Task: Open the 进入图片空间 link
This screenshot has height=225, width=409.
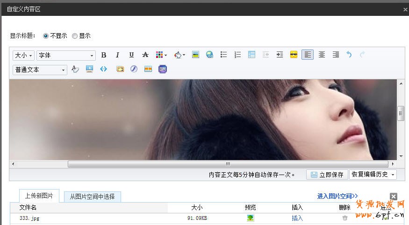Action: 337,196
